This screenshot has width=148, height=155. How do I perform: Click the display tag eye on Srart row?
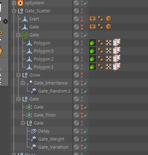click(x=92, y=18)
